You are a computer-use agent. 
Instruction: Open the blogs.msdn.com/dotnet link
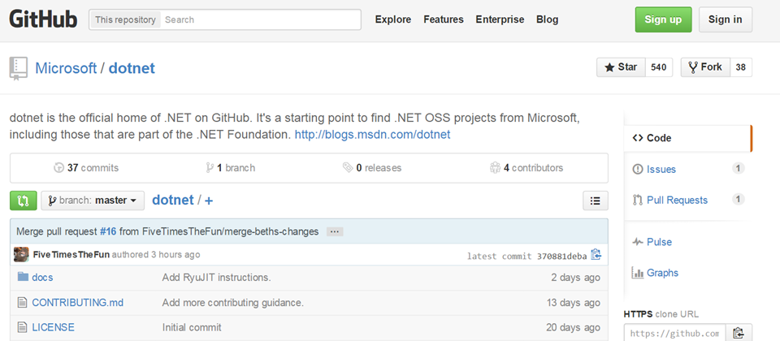tap(372, 135)
